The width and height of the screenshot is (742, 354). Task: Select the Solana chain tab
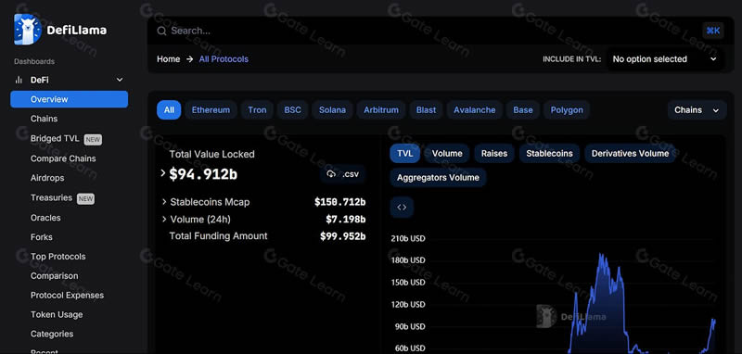pos(332,110)
